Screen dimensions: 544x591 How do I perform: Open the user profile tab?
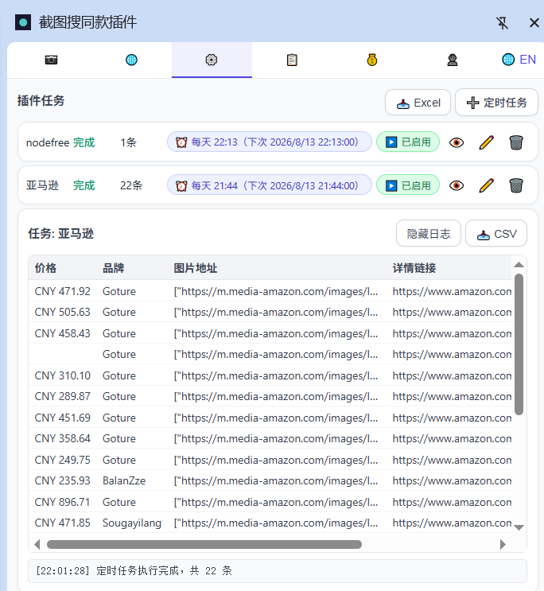pos(453,60)
